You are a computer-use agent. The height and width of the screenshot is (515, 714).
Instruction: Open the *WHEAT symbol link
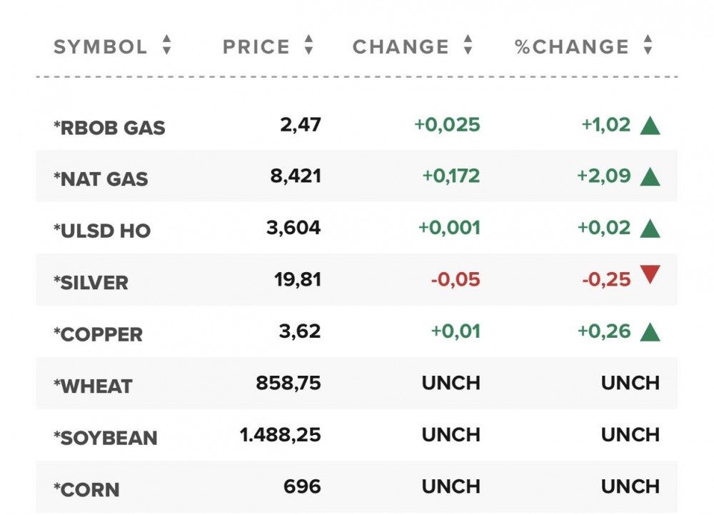(93, 386)
